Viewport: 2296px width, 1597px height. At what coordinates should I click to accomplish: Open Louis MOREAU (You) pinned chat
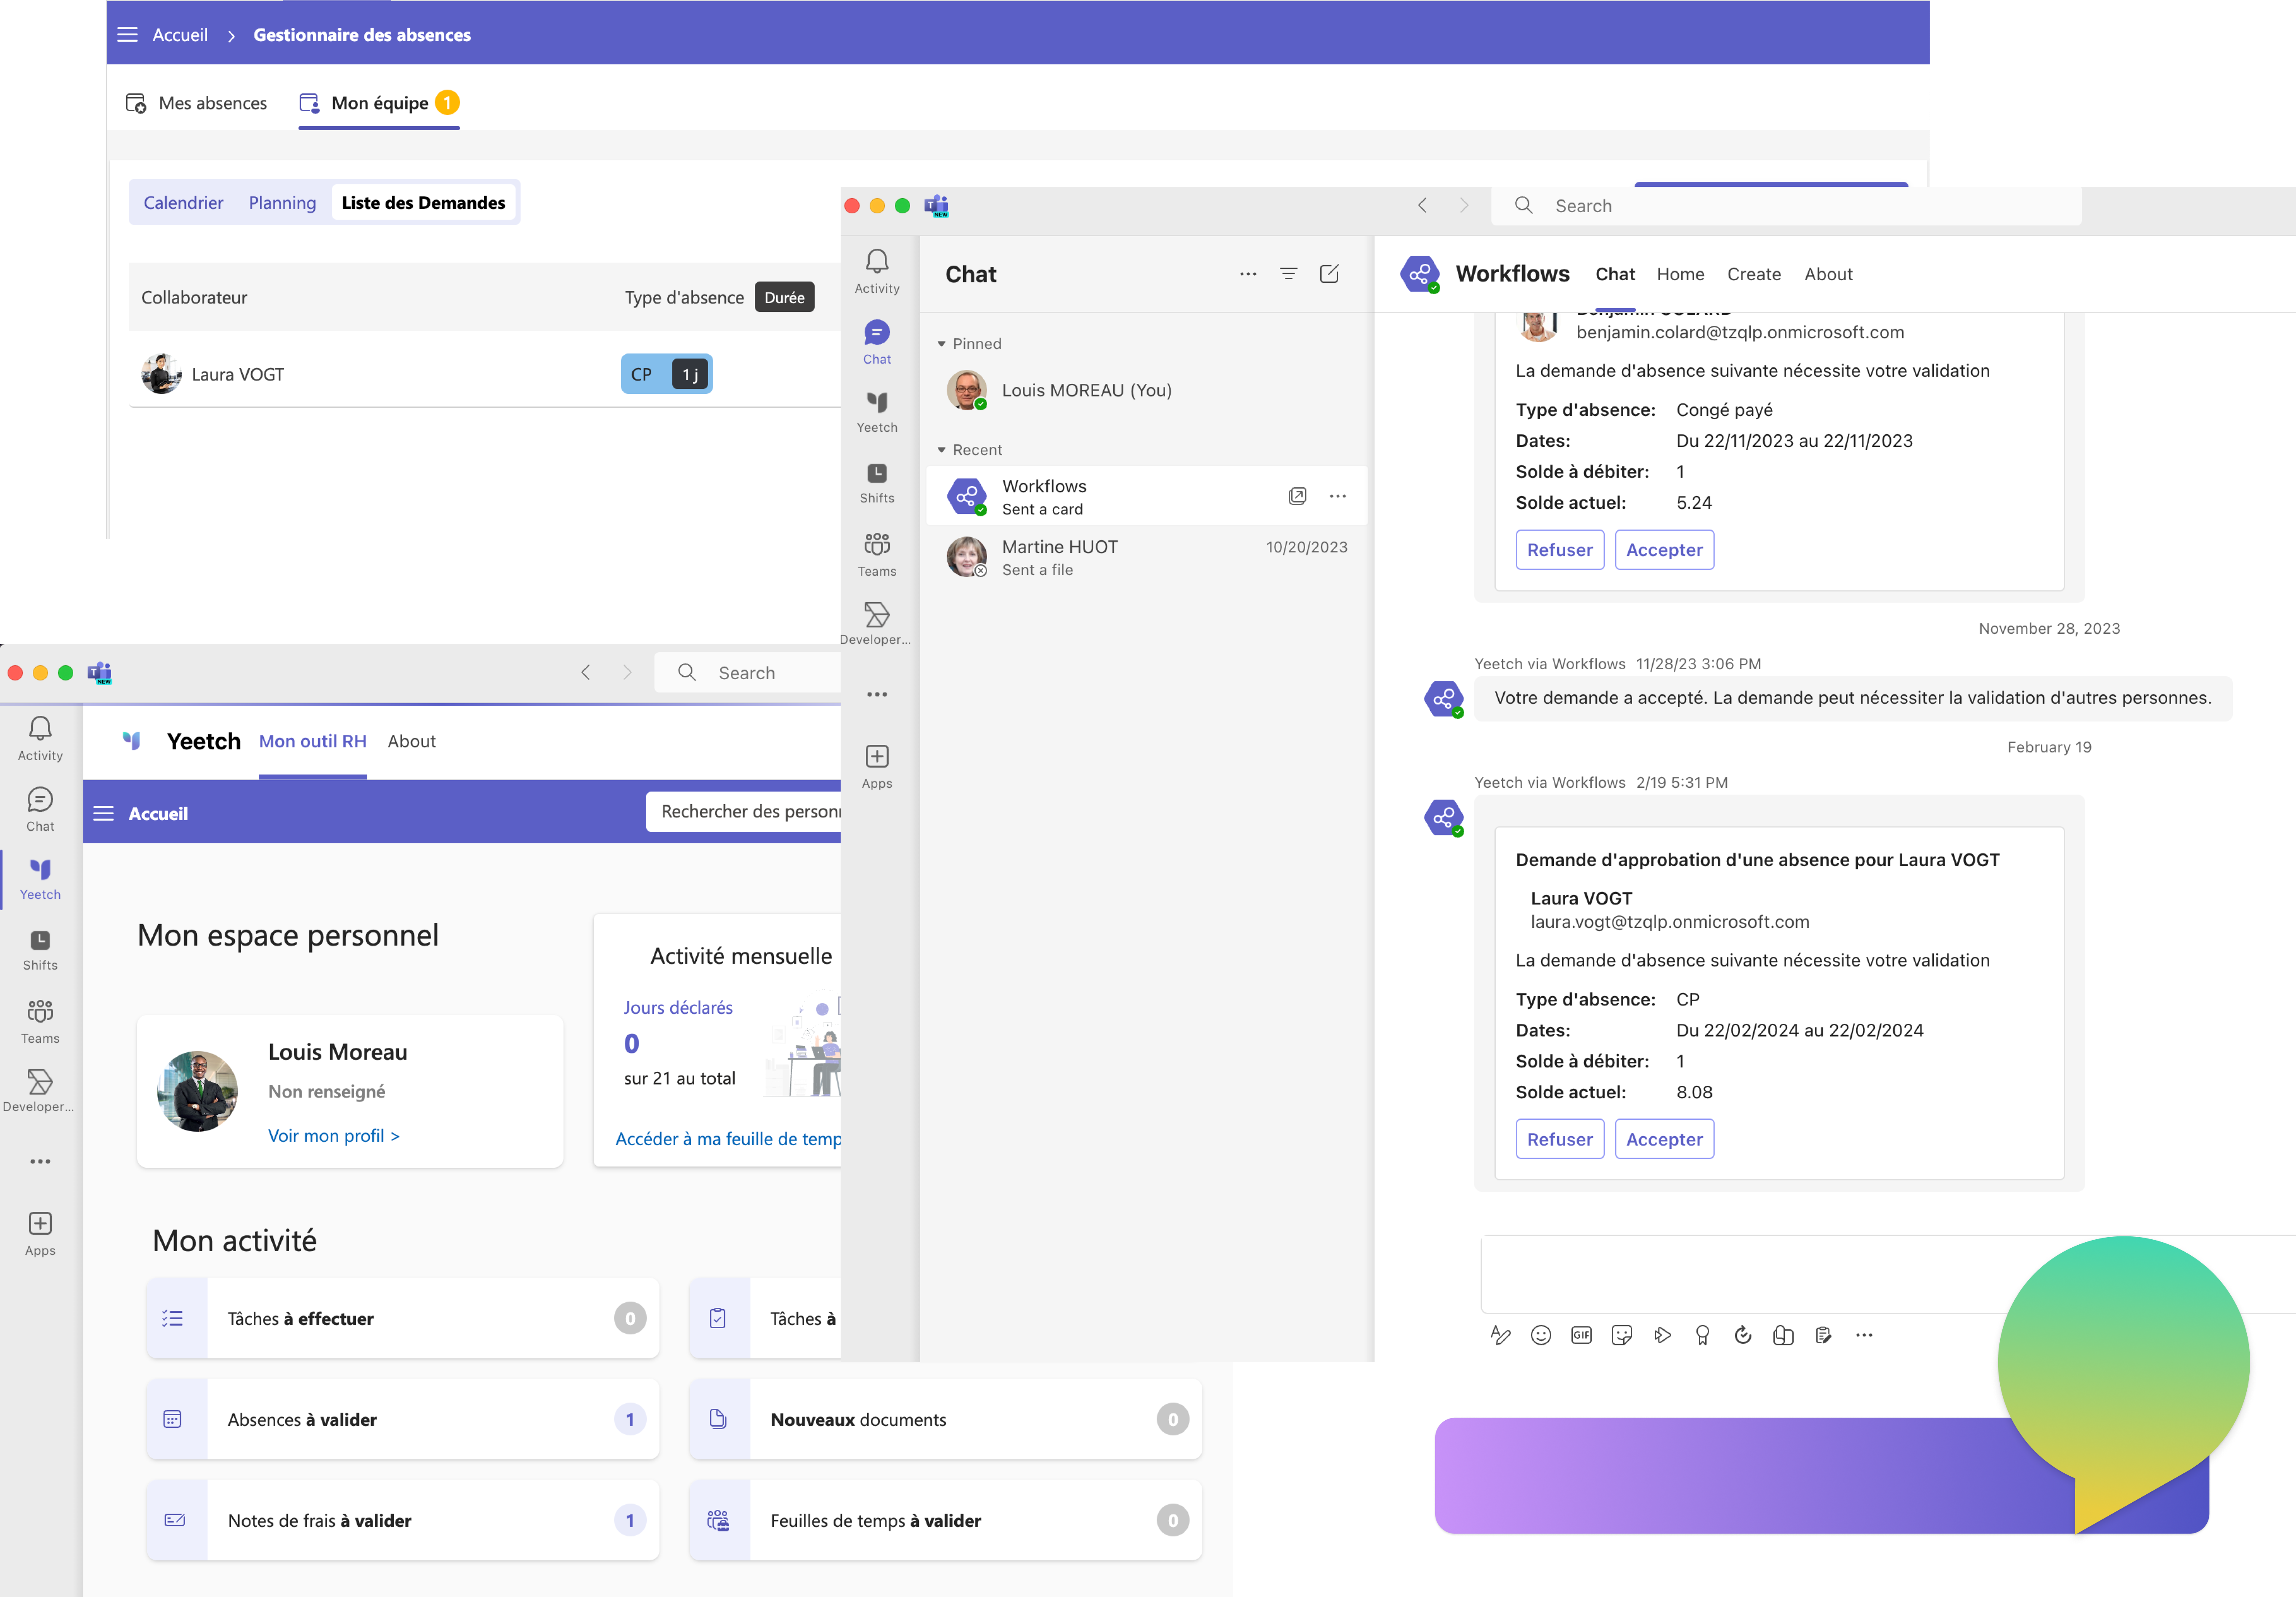[1146, 390]
